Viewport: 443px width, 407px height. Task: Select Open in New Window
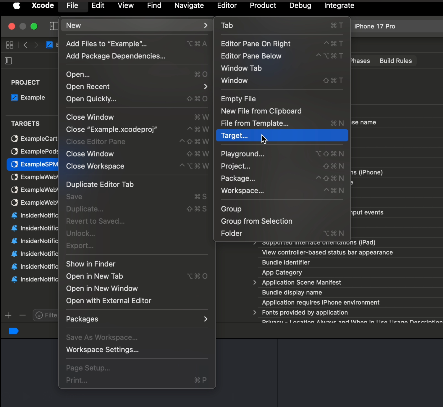(137, 289)
